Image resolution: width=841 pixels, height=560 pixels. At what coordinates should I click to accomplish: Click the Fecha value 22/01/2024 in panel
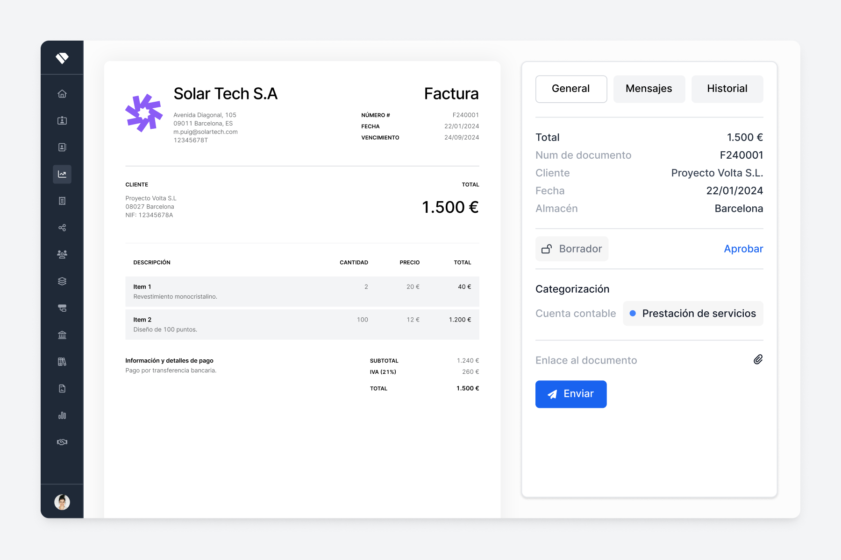[x=734, y=191]
